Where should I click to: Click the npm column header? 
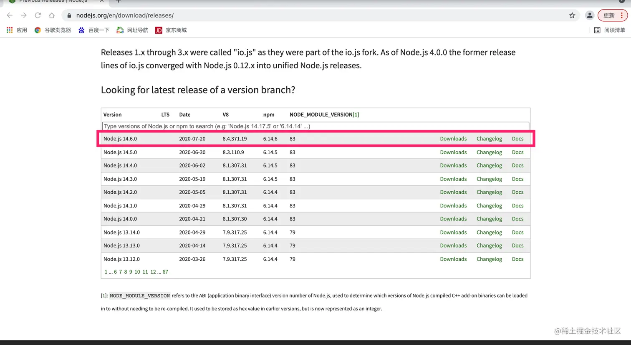[269, 115]
